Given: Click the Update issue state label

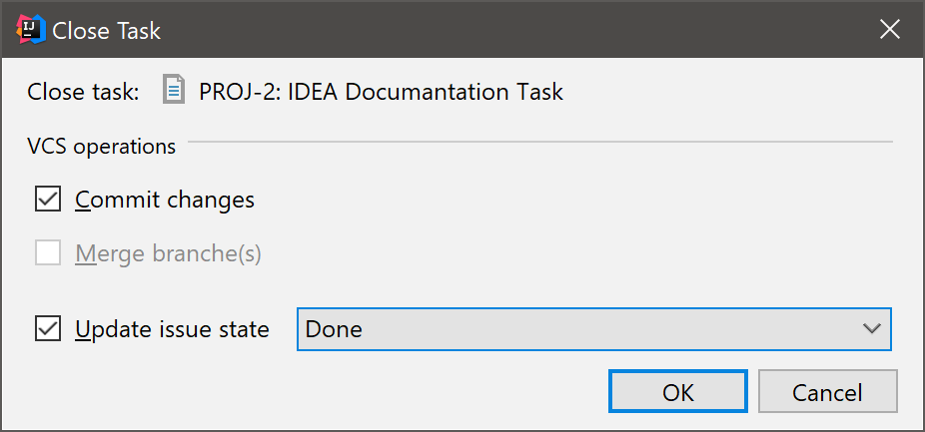Looking at the screenshot, I should tap(172, 328).
